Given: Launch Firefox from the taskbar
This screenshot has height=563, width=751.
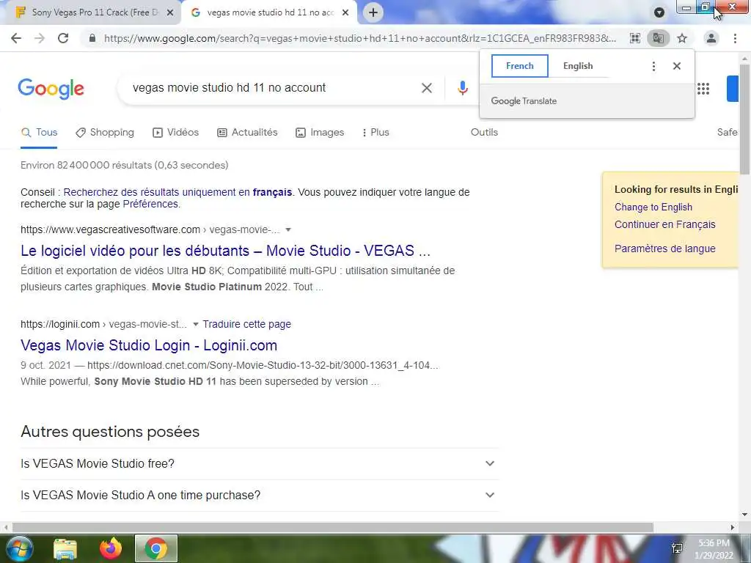Looking at the screenshot, I should [x=111, y=549].
